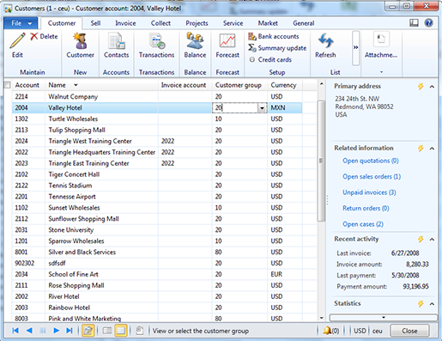Open the dropdown arrow under Attachments
This screenshot has width=442, height=341.
pos(381,72)
